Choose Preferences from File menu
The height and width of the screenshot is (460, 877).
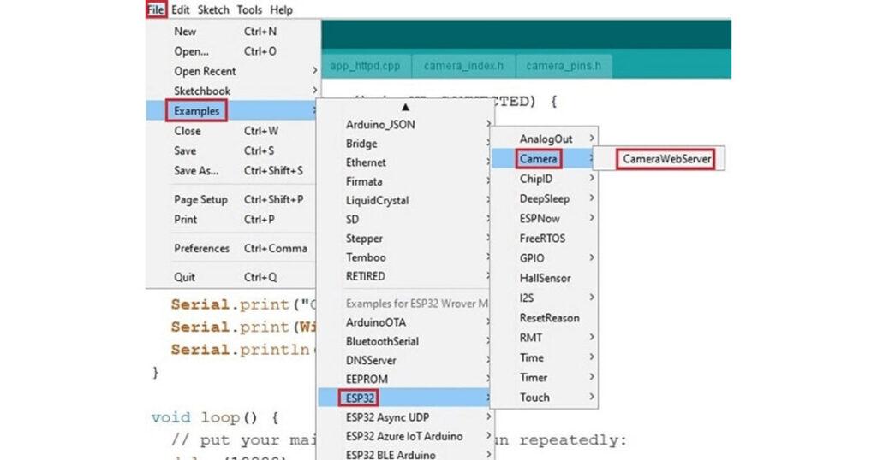(x=202, y=248)
